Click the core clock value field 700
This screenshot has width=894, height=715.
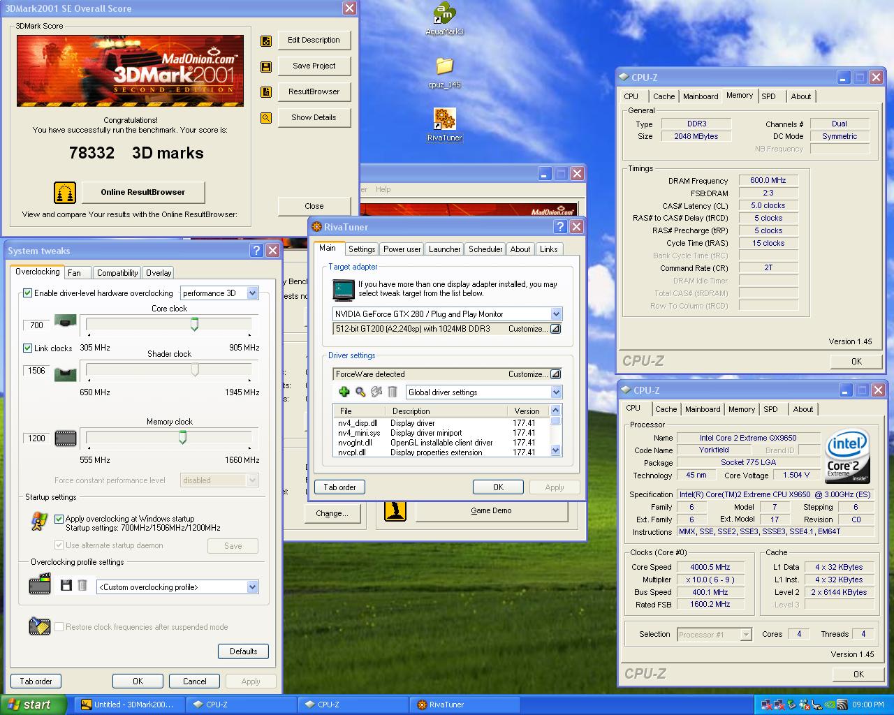tap(37, 325)
